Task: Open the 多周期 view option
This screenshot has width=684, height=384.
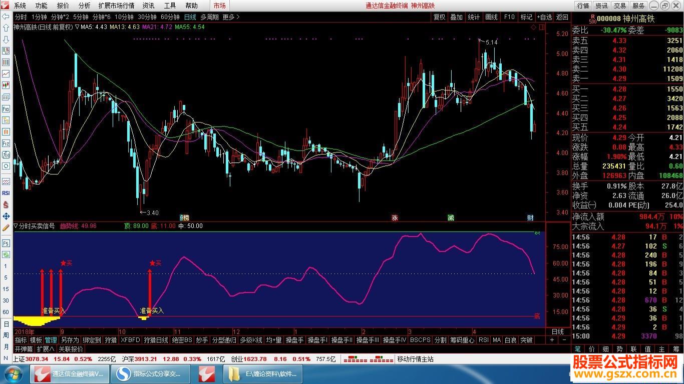Action: coord(209,16)
